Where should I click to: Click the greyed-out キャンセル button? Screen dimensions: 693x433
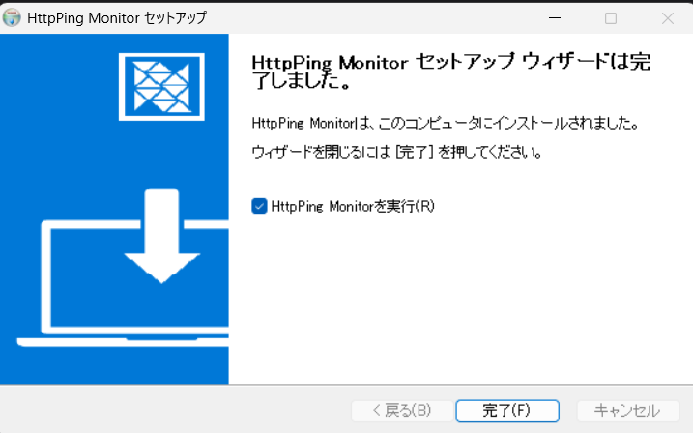pos(627,411)
